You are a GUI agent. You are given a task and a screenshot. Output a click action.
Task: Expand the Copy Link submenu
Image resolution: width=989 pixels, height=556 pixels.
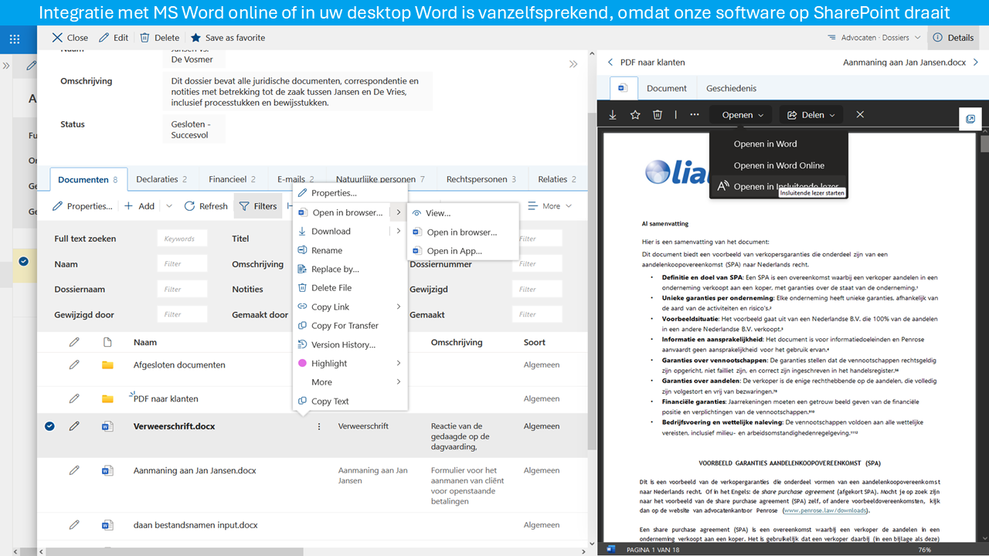(399, 307)
